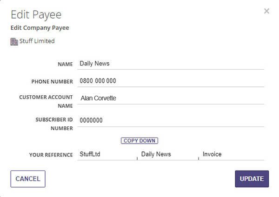Click the Stuff Limited company name text
The height and width of the screenshot is (197, 279).
click(x=37, y=41)
